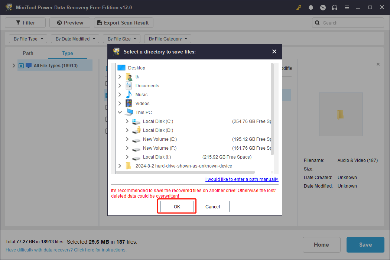Click the blue Save button
The width and height of the screenshot is (390, 260).
tap(365, 245)
